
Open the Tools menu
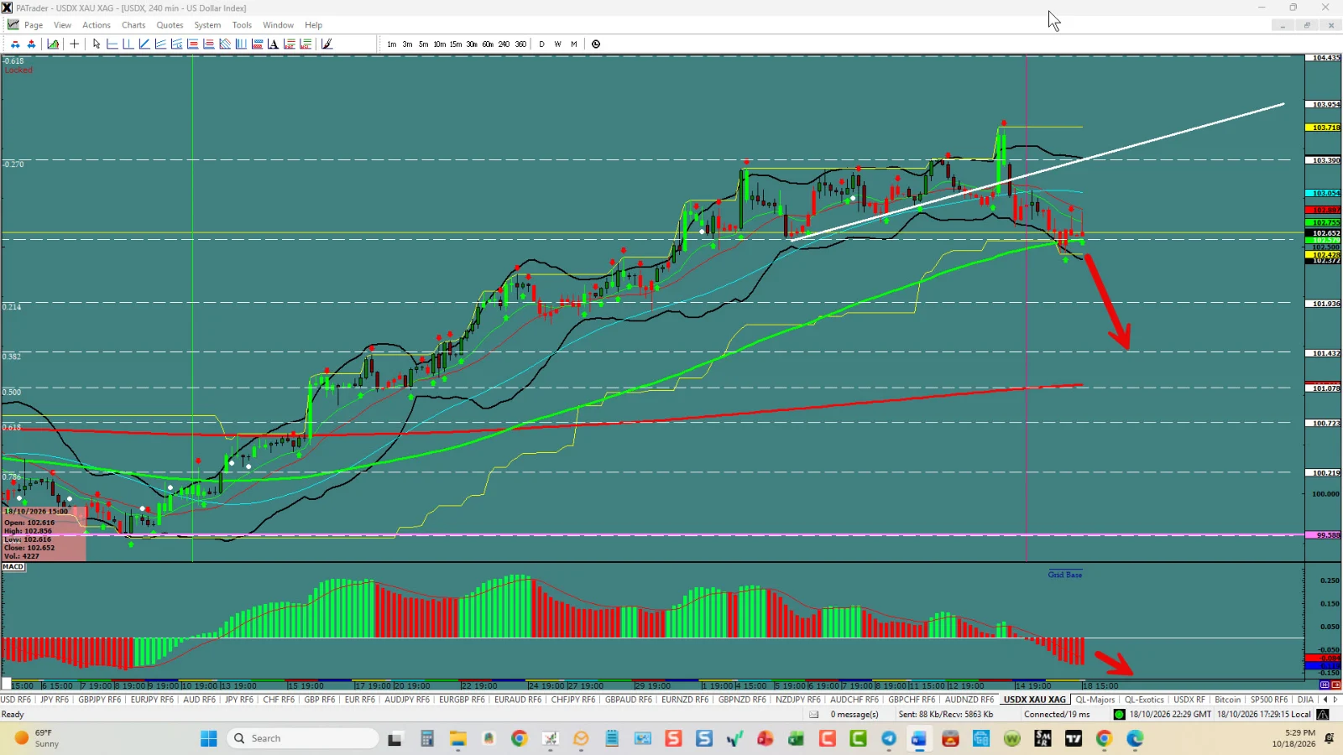(242, 25)
